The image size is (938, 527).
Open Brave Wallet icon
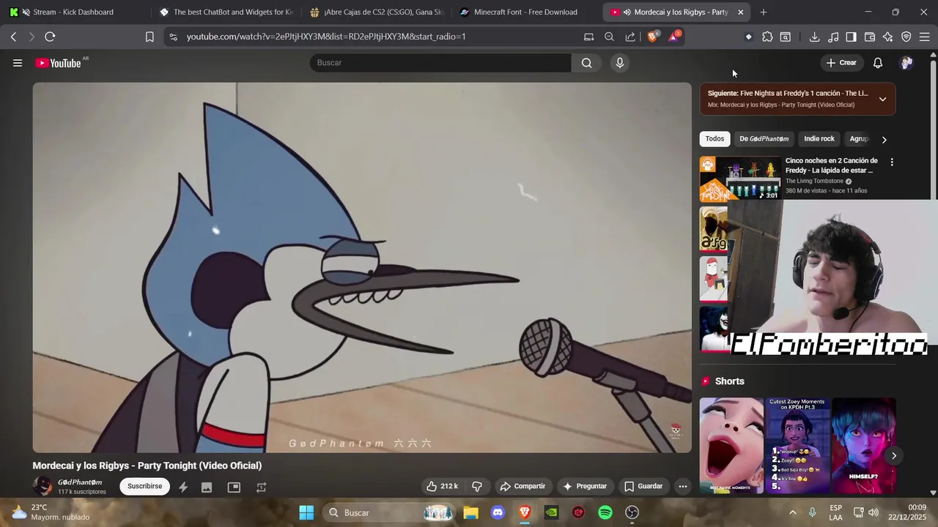point(870,37)
